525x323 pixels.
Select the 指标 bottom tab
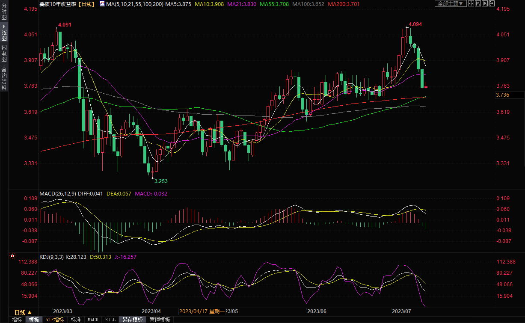coord(17,320)
